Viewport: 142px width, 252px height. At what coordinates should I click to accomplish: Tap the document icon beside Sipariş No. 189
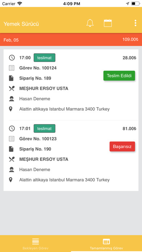click(11, 78)
